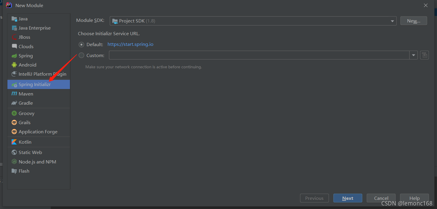Click the Clouds speech bubble icon
This screenshot has width=437, height=209.
14,46
